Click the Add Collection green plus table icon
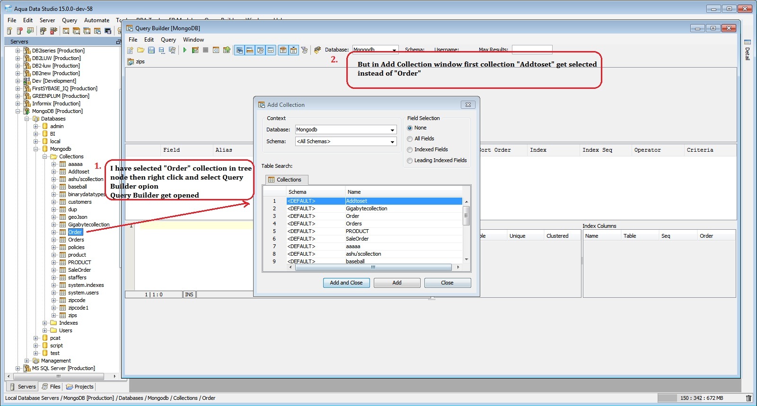The image size is (757, 406). pyautogui.click(x=227, y=50)
